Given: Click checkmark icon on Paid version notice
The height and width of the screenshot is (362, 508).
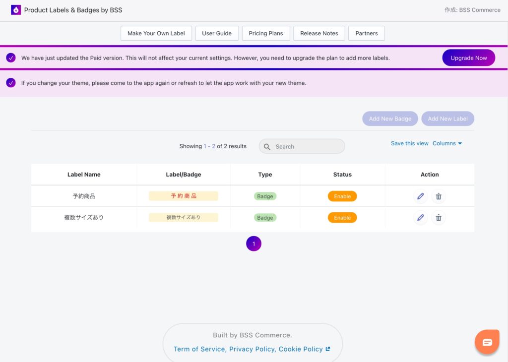Looking at the screenshot, I should (11, 58).
